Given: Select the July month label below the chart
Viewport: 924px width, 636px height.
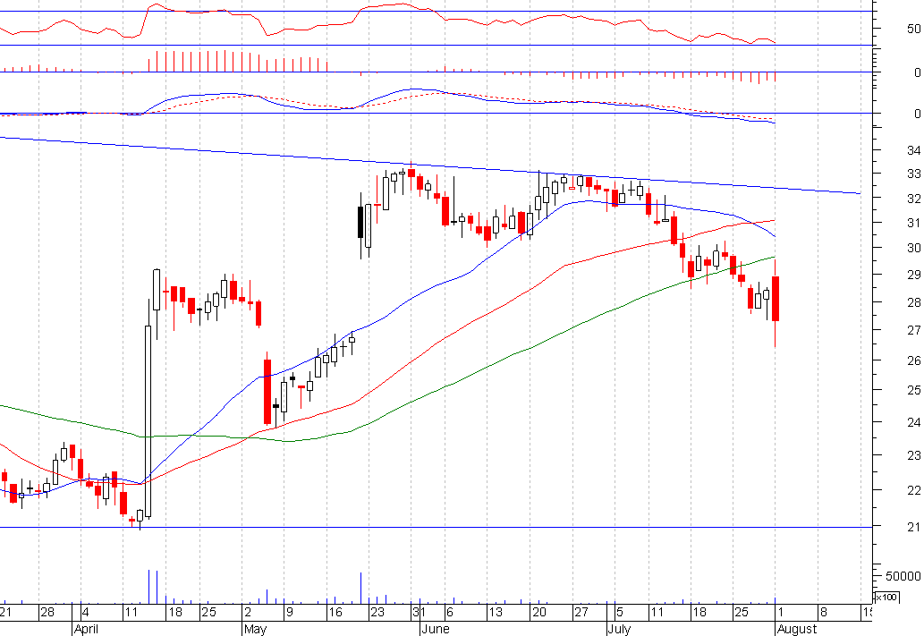Looking at the screenshot, I should (619, 629).
